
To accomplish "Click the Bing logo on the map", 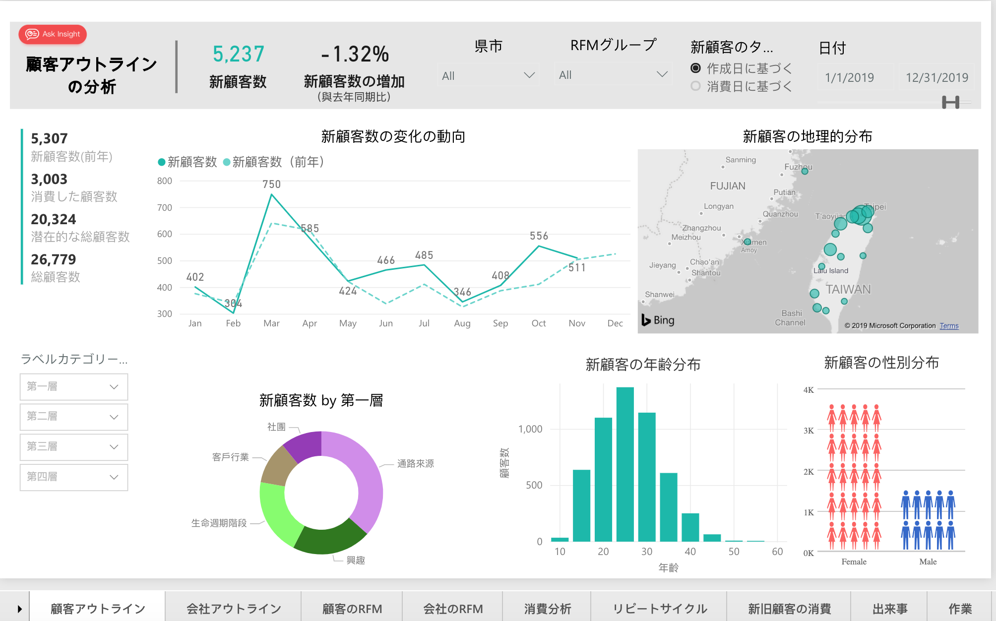I will [x=658, y=320].
